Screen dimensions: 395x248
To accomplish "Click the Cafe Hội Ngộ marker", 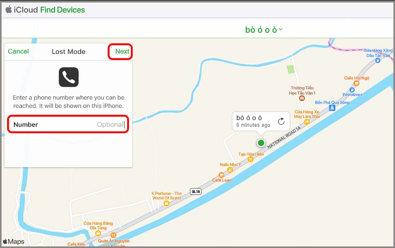I will (357, 83).
